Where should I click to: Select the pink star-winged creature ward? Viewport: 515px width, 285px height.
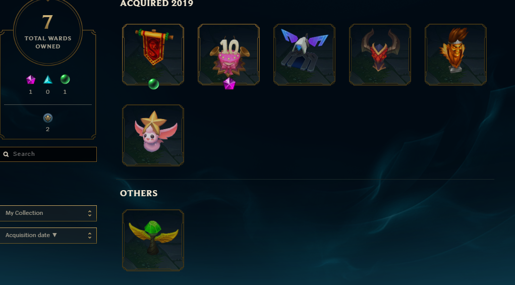[153, 135]
